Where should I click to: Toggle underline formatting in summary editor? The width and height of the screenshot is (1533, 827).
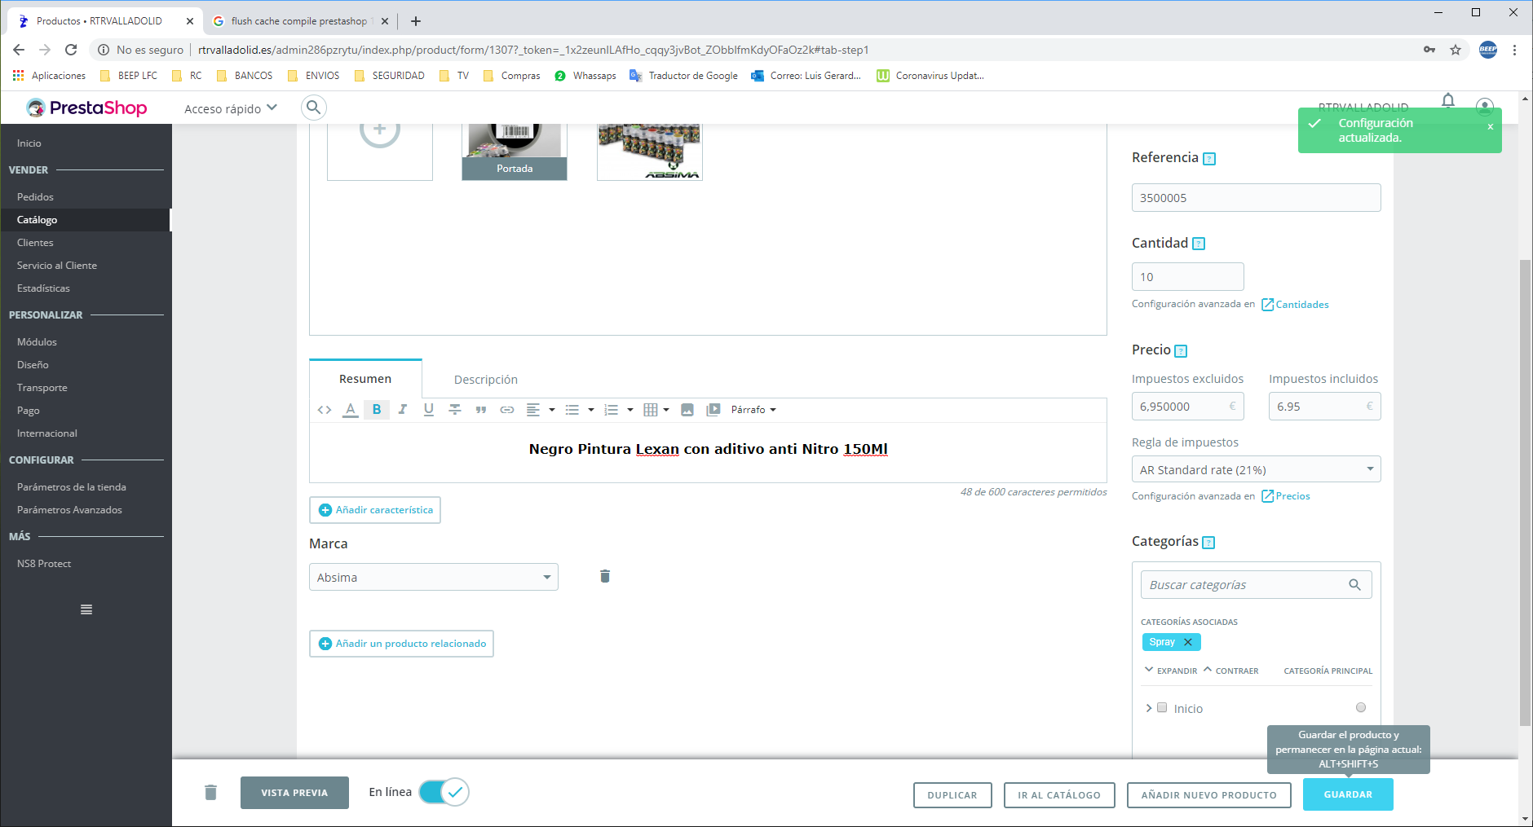pyautogui.click(x=429, y=410)
